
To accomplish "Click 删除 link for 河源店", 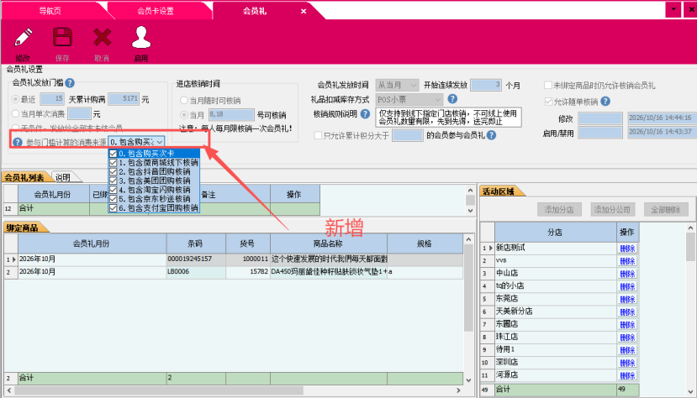I will click(627, 376).
